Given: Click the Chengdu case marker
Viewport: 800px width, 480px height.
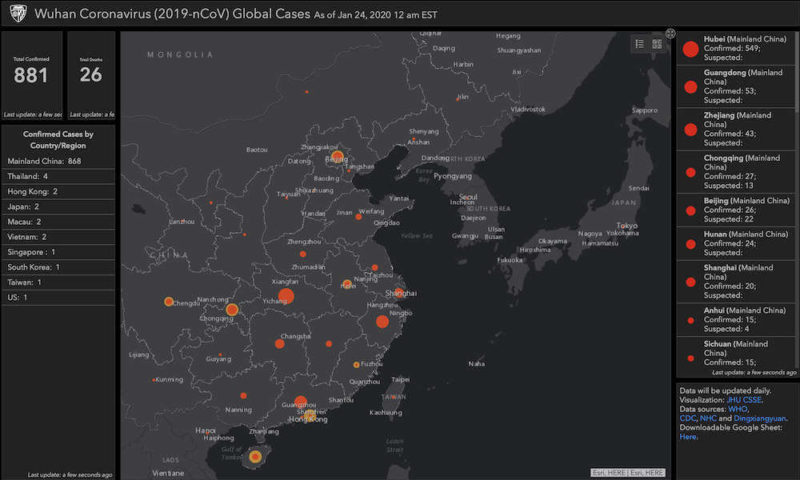Looking at the screenshot, I should coord(168,302).
